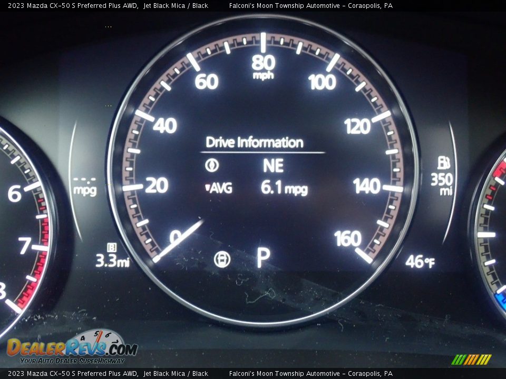Click the compass icon beside NE
Viewport: 506px width, 379px height.
click(x=212, y=165)
